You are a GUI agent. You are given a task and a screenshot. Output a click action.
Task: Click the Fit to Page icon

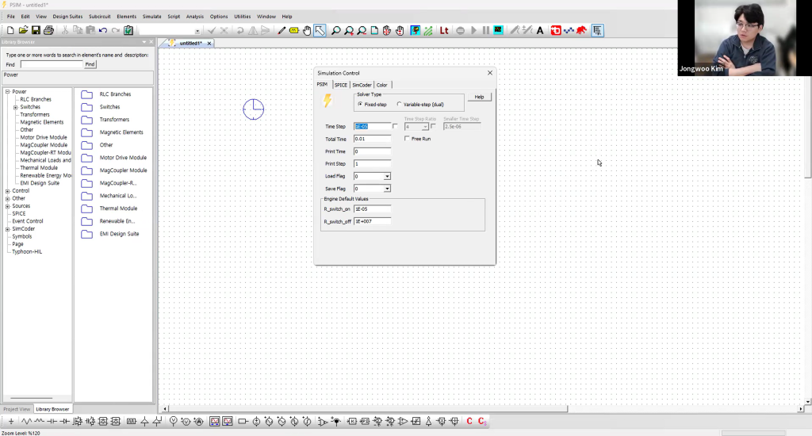tap(374, 31)
